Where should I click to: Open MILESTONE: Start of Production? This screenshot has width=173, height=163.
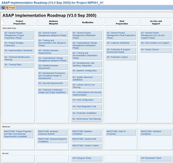121,132
